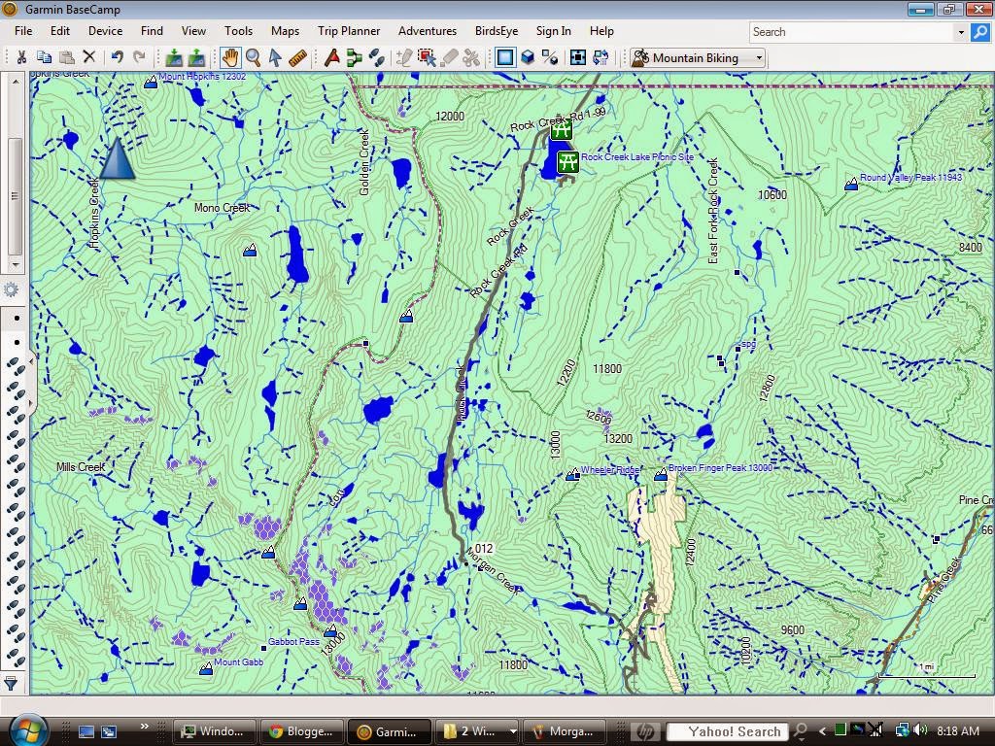
Task: Open the Mountain Biking activity profile dropdown
Action: click(699, 57)
